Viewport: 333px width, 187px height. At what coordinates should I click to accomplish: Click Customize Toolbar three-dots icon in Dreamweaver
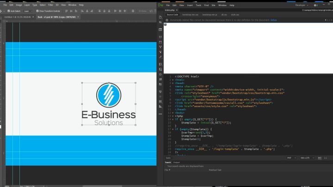160,114
